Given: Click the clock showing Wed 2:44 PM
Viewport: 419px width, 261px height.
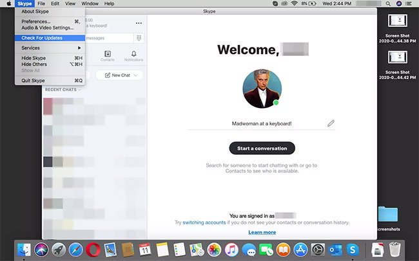Looking at the screenshot, I should point(336,3).
